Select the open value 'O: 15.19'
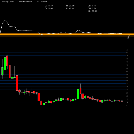Screen dimensions: 134x134 tap(49, 6)
